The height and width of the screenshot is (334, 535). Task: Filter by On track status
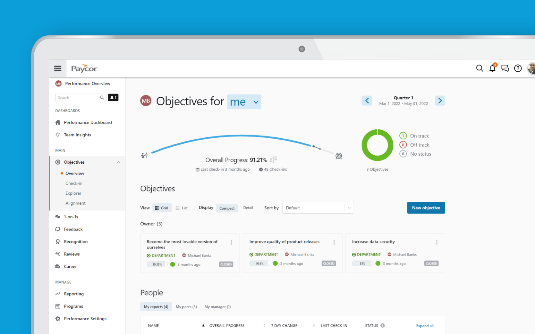click(x=414, y=136)
